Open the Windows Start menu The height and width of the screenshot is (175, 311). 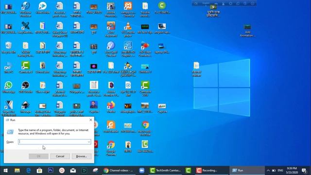tap(5, 171)
